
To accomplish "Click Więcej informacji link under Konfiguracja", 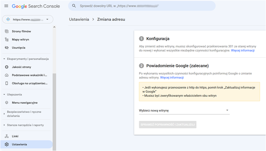I will (243, 50).
